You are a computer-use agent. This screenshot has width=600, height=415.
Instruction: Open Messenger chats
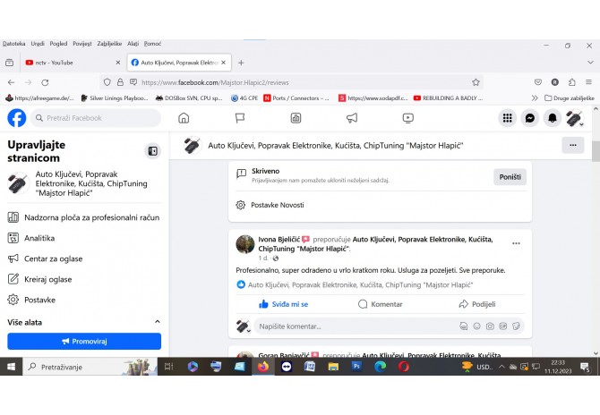point(529,118)
